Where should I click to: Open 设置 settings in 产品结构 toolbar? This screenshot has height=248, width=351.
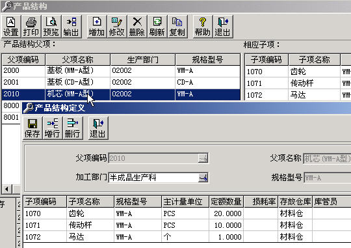(x=11, y=27)
